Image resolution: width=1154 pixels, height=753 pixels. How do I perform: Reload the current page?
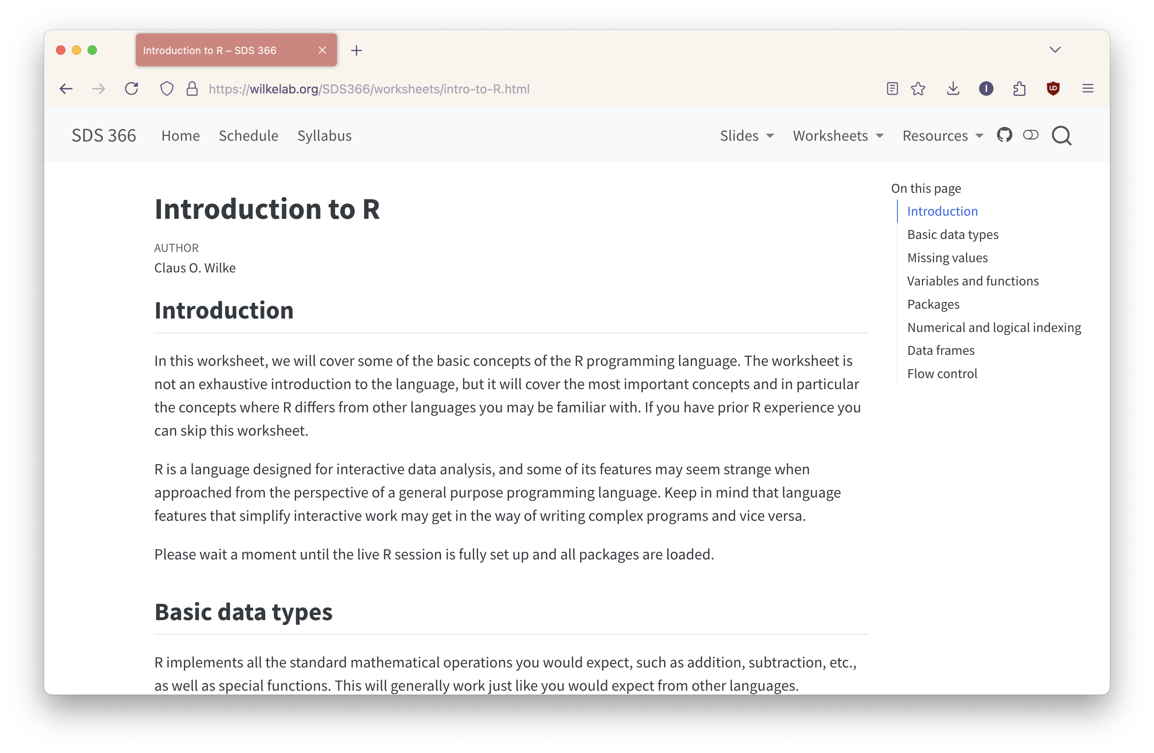coord(131,89)
